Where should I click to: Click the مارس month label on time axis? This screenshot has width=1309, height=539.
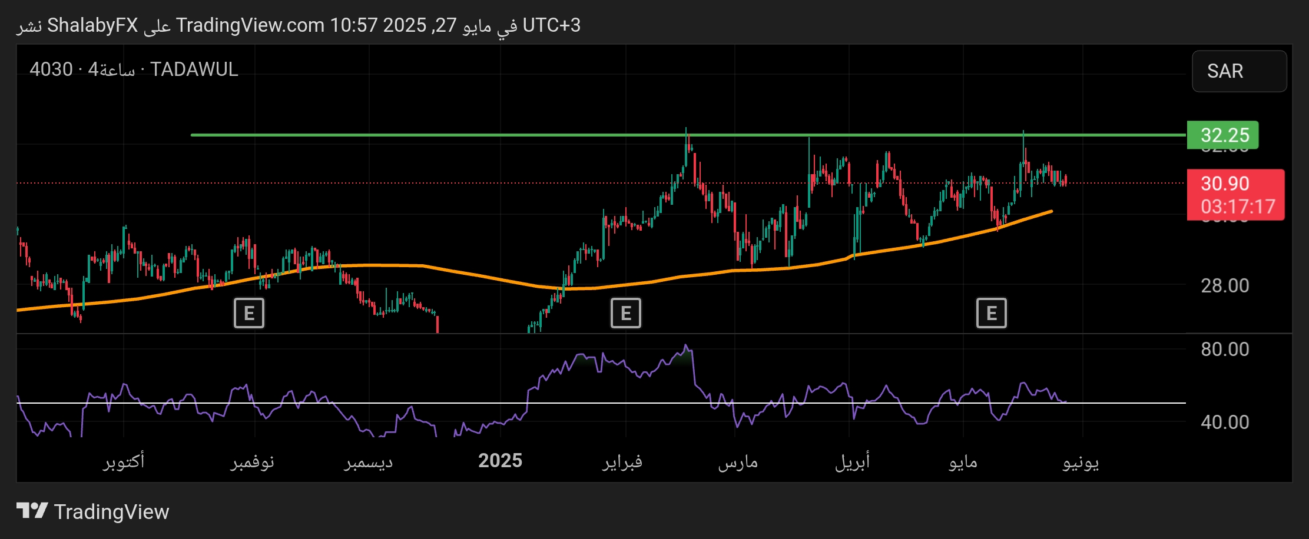pyautogui.click(x=737, y=462)
